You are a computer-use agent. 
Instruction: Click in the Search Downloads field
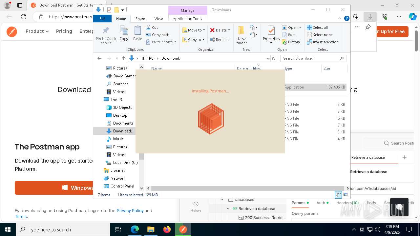(313, 58)
